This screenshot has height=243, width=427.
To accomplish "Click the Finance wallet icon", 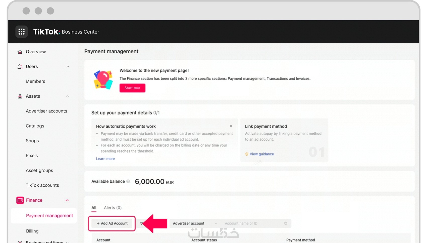I will [20, 200].
